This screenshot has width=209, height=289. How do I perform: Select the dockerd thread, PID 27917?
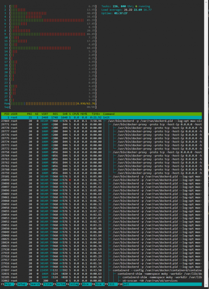click(101, 260)
